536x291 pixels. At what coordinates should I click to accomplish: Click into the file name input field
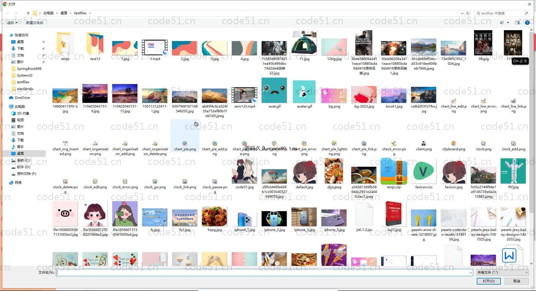point(262,273)
